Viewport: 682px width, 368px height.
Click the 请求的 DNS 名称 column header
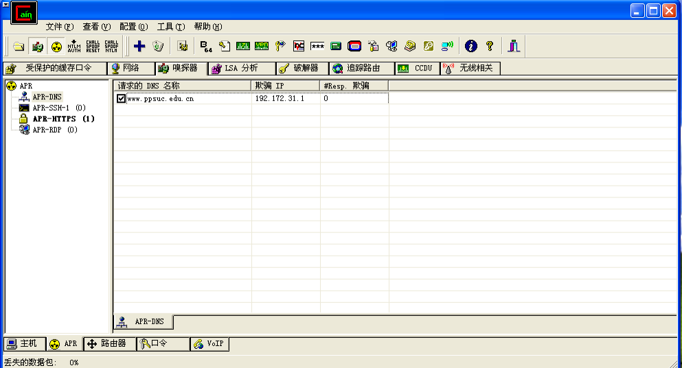[x=182, y=86]
